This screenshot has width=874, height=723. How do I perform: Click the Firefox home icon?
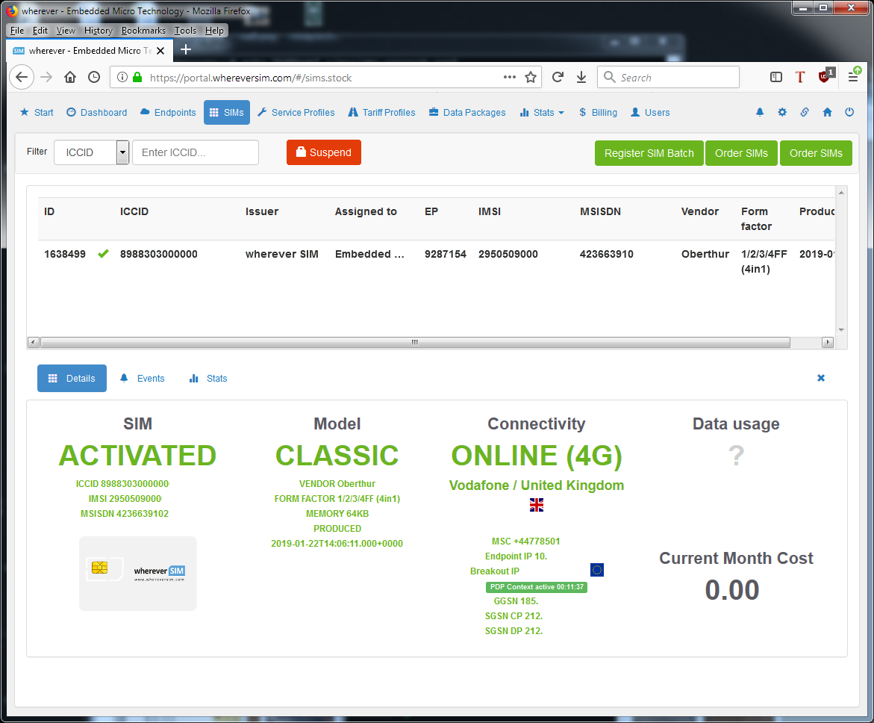coord(70,77)
